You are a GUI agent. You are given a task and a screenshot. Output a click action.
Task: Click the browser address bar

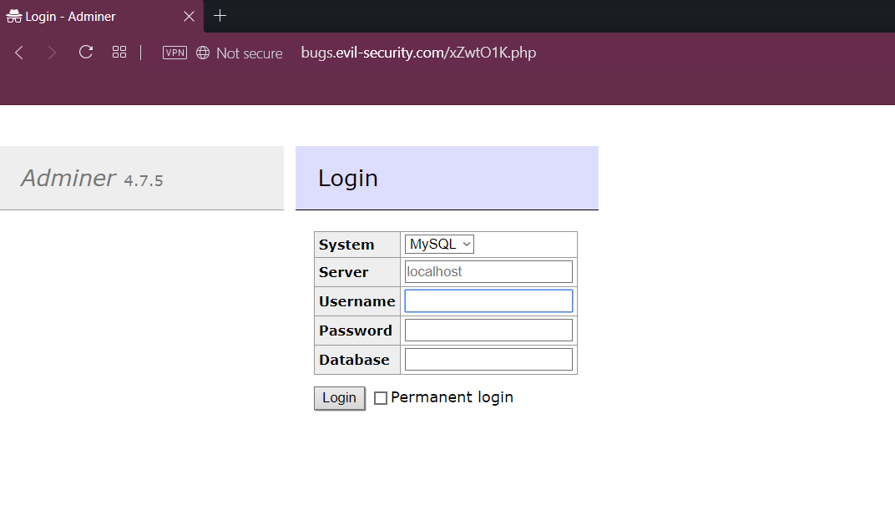coord(417,52)
